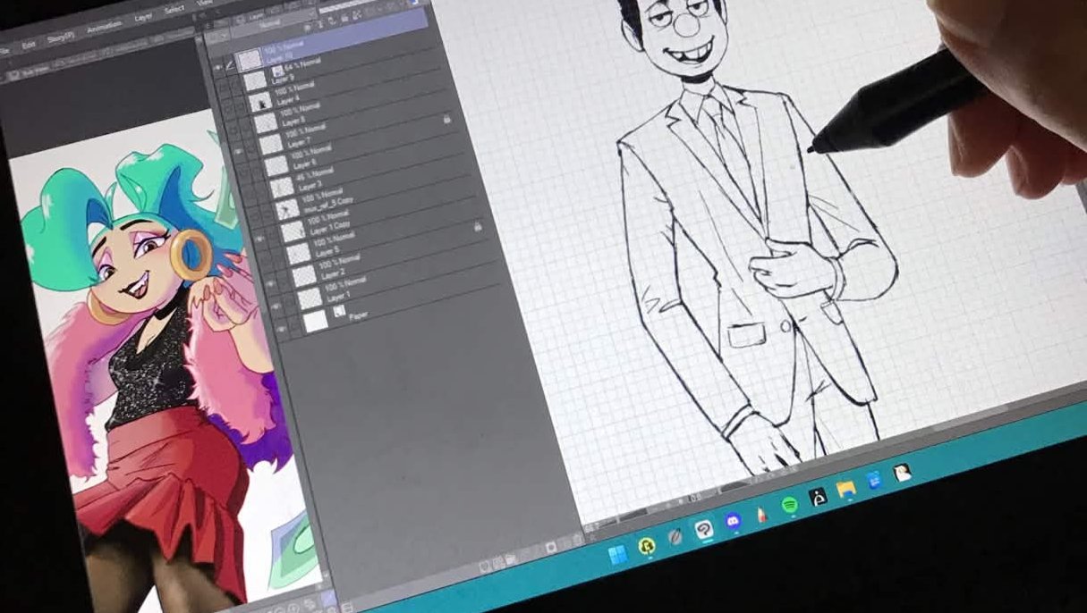
Task: Select the Layer 4 thumbnail
Action: [x=262, y=102]
